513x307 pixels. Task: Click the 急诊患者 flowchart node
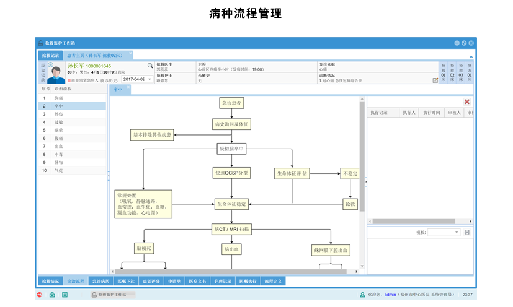tap(231, 103)
